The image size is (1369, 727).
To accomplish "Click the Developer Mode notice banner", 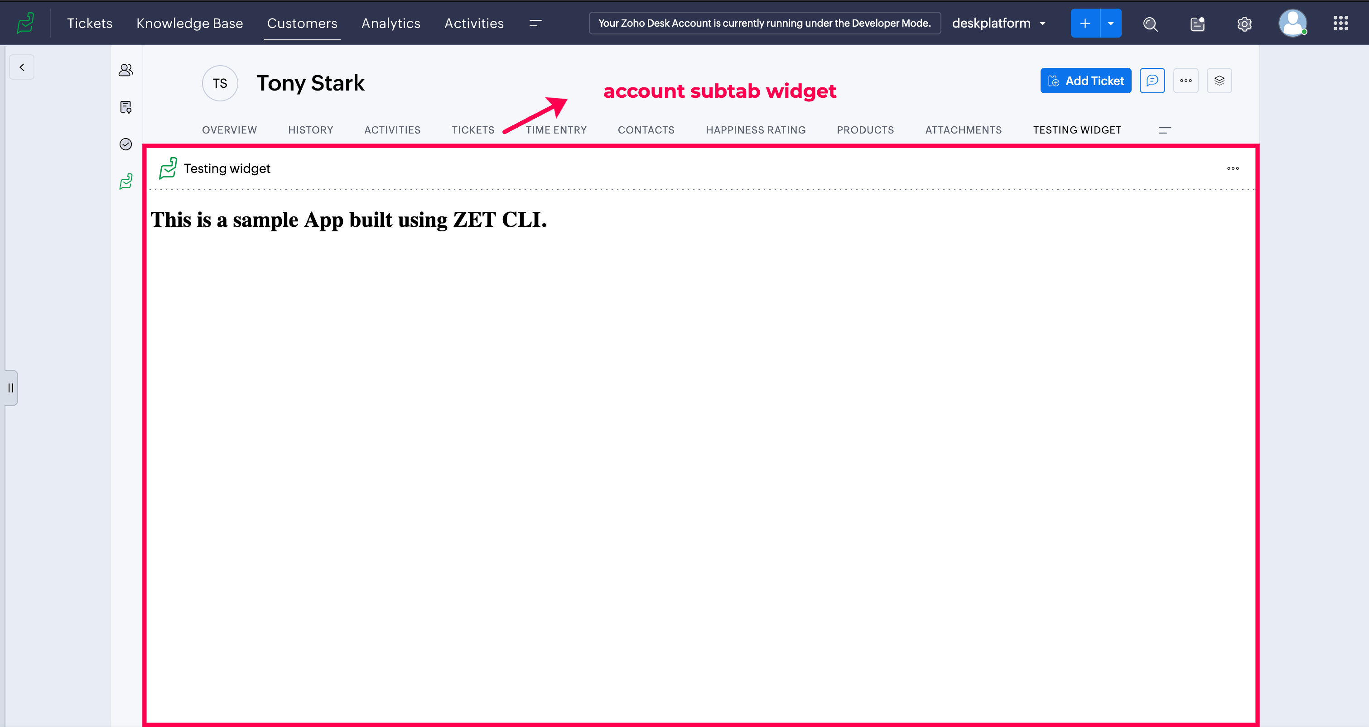I will pyautogui.click(x=764, y=23).
